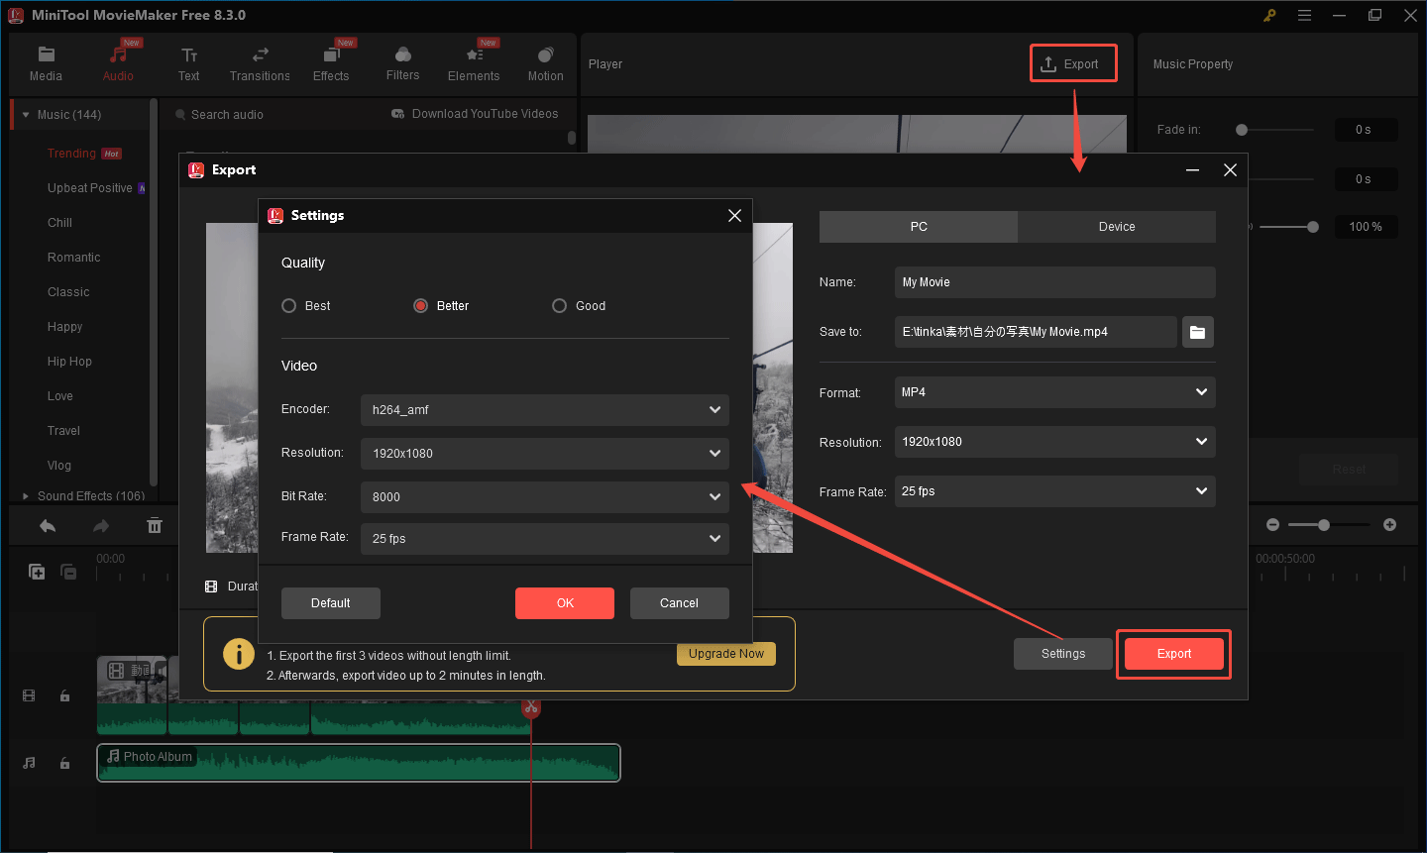The height and width of the screenshot is (853, 1427).
Task: Click the Delete trash icon
Action: (x=155, y=526)
